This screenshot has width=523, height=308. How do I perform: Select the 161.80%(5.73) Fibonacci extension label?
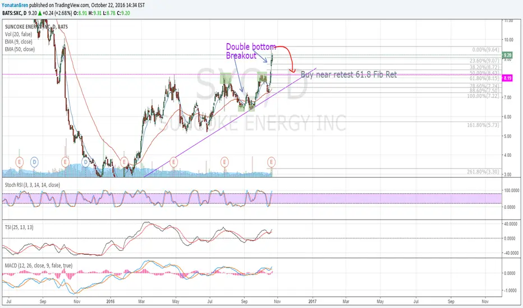[x=483, y=125]
